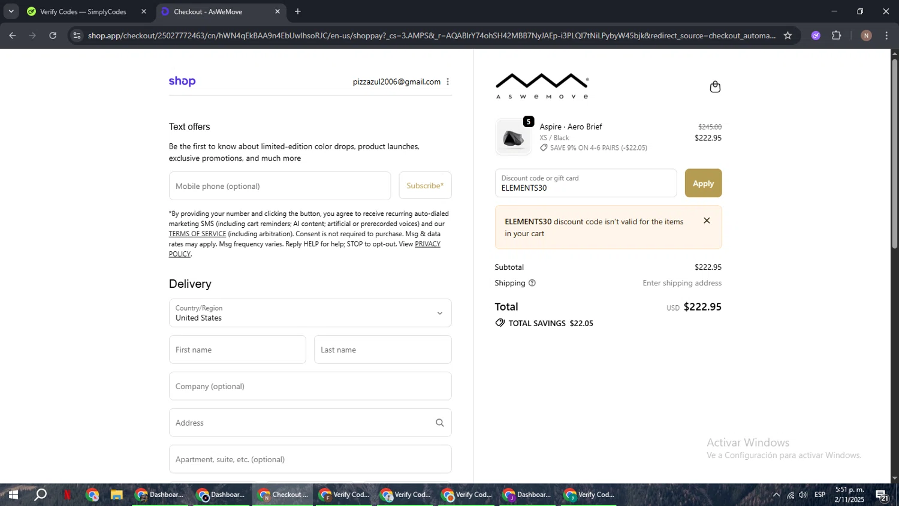Bookmark this page with star icon

[788, 35]
